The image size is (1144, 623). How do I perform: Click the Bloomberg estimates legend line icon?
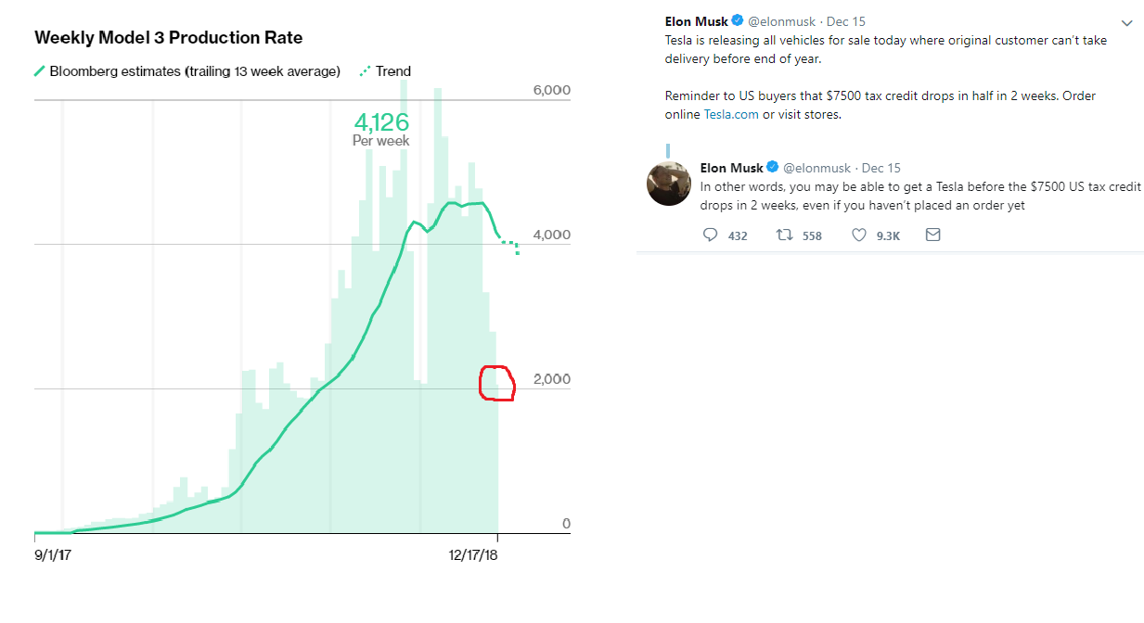point(40,71)
